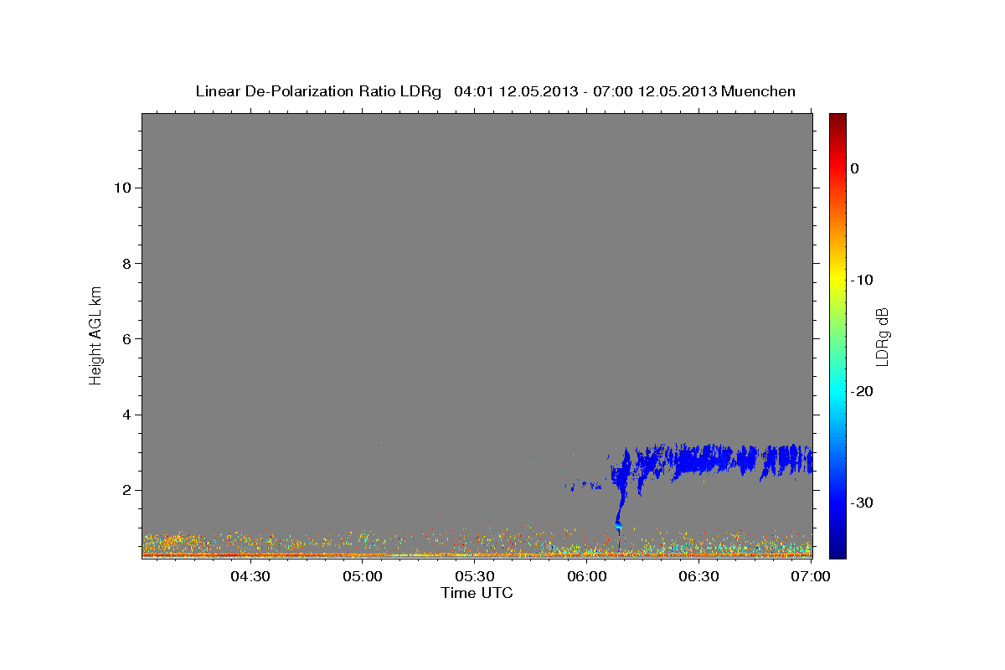Select the 05:30 time tick label
Screen dimensions: 1005x670
click(x=475, y=576)
